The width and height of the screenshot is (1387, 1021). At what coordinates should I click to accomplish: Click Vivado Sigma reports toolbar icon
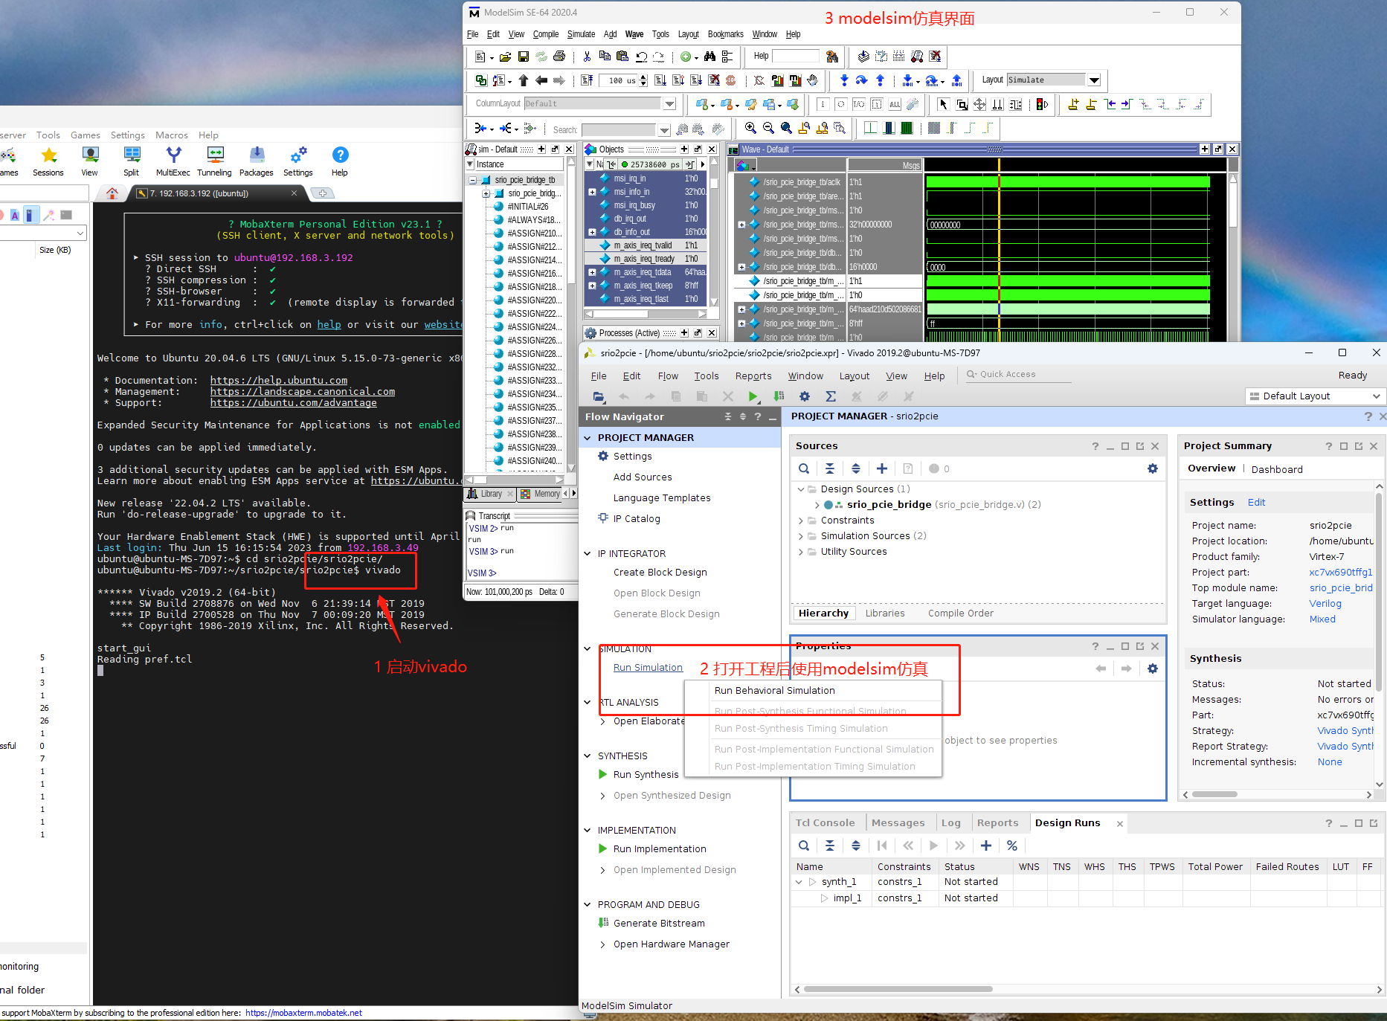(x=831, y=396)
